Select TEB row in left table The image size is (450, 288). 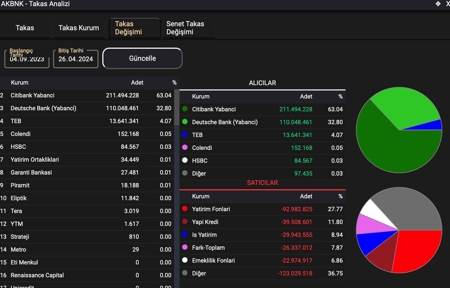pyautogui.click(x=87, y=121)
